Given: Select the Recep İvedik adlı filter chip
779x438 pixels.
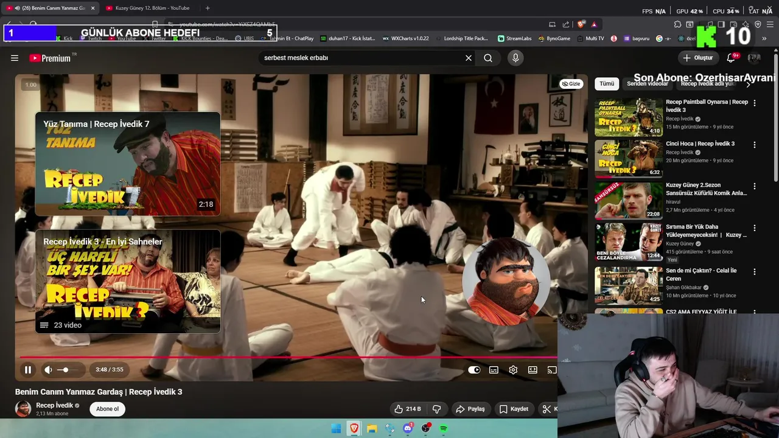Looking at the screenshot, I should pyautogui.click(x=707, y=84).
